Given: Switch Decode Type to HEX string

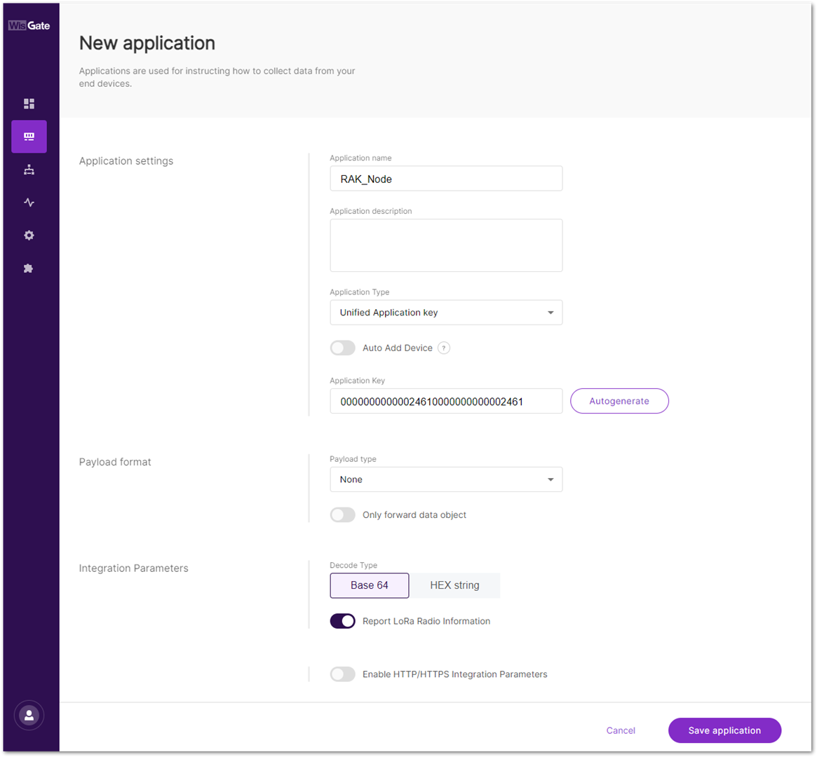Looking at the screenshot, I should tap(454, 585).
